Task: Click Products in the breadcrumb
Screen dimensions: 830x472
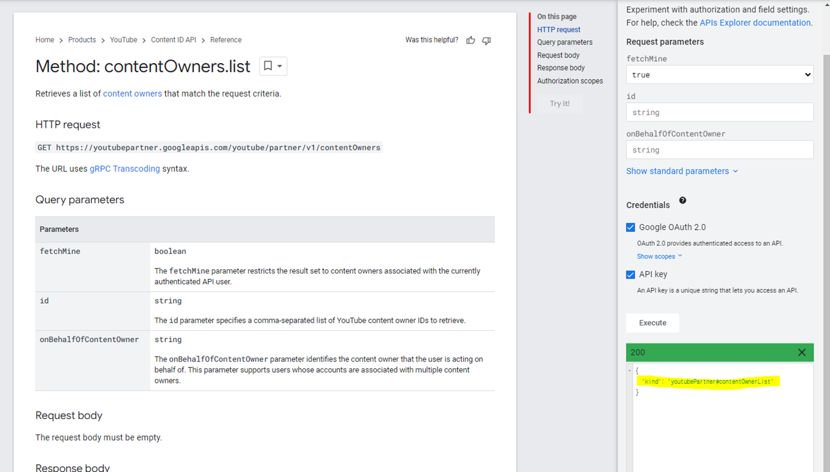Action: (82, 40)
